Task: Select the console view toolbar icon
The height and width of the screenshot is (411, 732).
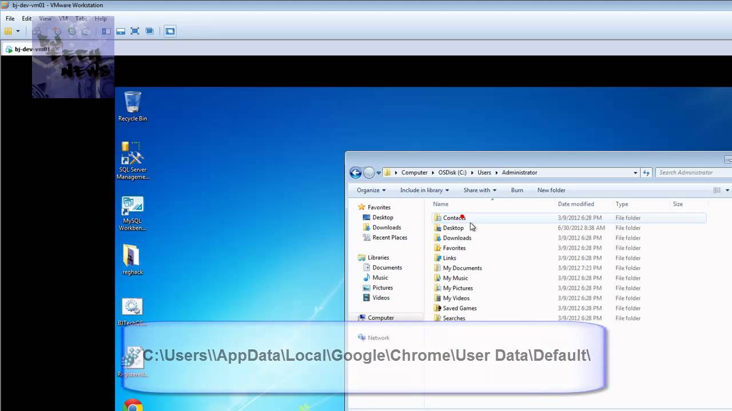Action: 170,31
